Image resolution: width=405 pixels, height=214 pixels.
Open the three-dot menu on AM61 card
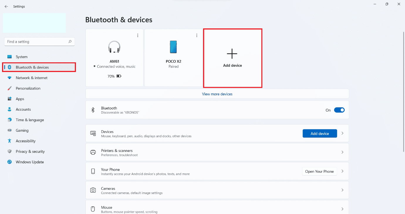[138, 35]
